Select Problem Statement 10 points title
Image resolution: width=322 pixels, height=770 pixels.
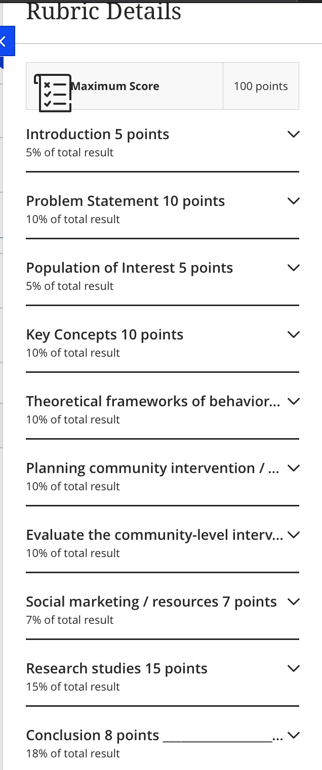click(126, 201)
